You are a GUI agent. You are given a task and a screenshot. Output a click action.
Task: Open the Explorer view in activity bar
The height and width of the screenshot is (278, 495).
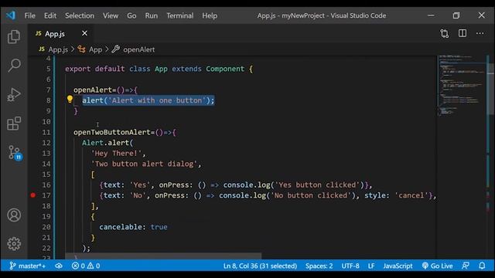pos(14,37)
